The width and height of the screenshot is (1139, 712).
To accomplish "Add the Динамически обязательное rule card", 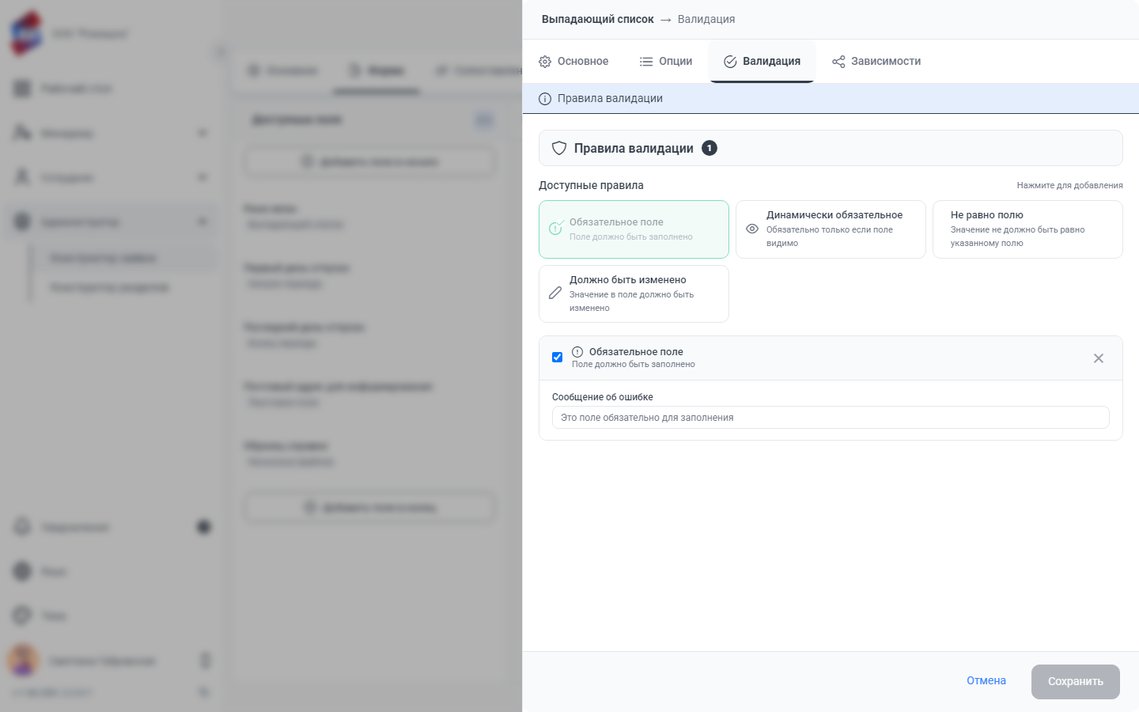I will (831, 229).
